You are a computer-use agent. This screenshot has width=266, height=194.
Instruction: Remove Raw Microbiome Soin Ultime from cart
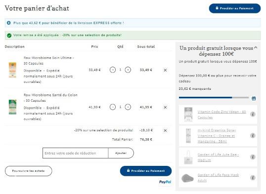(x=165, y=70)
